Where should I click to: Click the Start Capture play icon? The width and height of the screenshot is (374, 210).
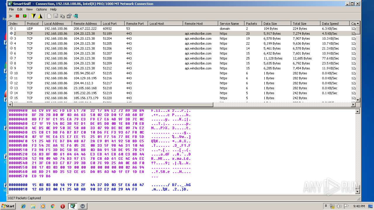click(x=11, y=16)
